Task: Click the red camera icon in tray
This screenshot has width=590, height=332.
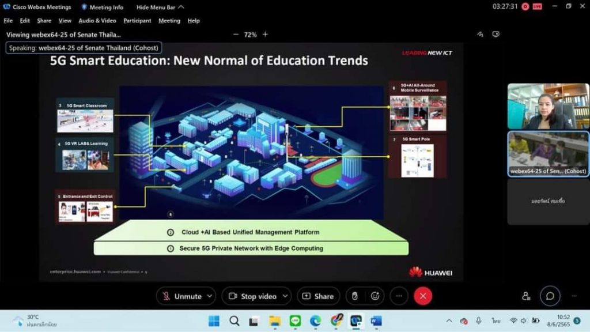Action: [x=464, y=321]
